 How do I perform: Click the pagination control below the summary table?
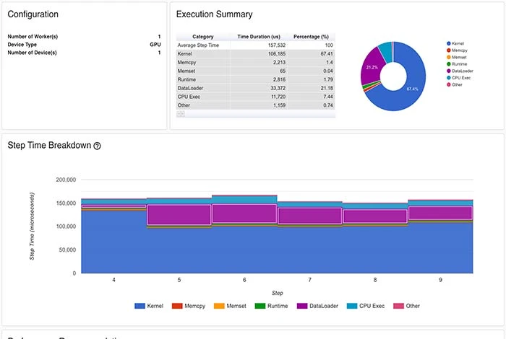coord(181,113)
